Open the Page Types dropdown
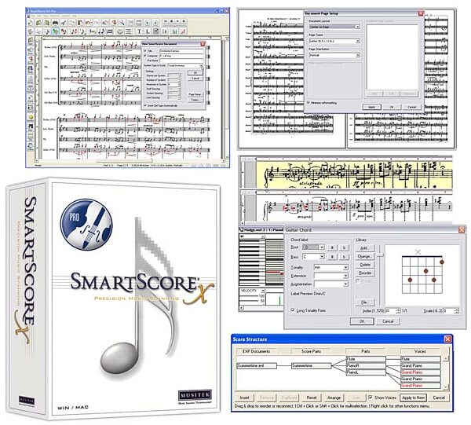Viewport: 471px width, 425px height. [357, 41]
